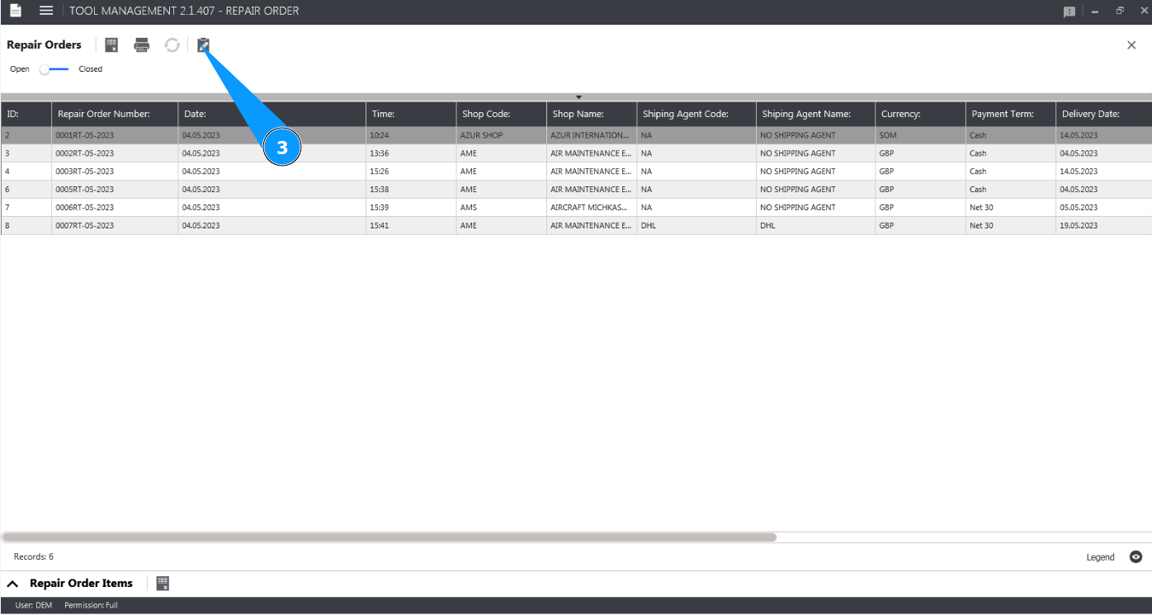Click the Shop Name column header
The width and height of the screenshot is (1152, 615).
[x=592, y=114]
